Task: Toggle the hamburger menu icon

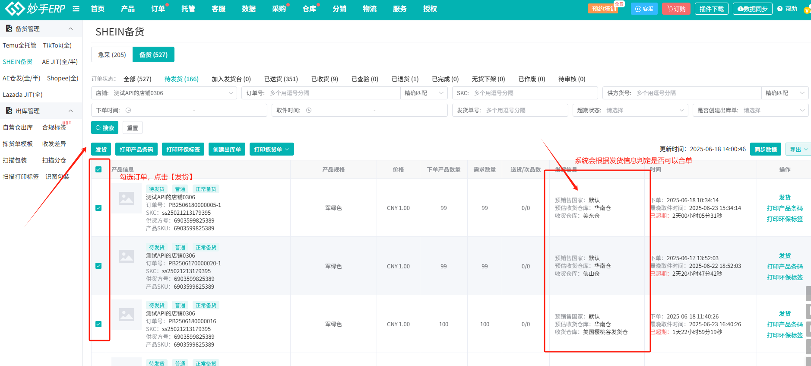Action: coord(76,9)
